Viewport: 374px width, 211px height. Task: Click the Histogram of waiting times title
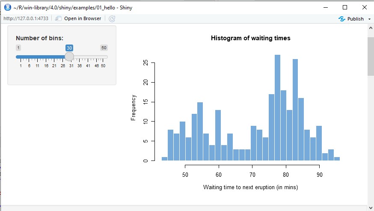(250, 38)
